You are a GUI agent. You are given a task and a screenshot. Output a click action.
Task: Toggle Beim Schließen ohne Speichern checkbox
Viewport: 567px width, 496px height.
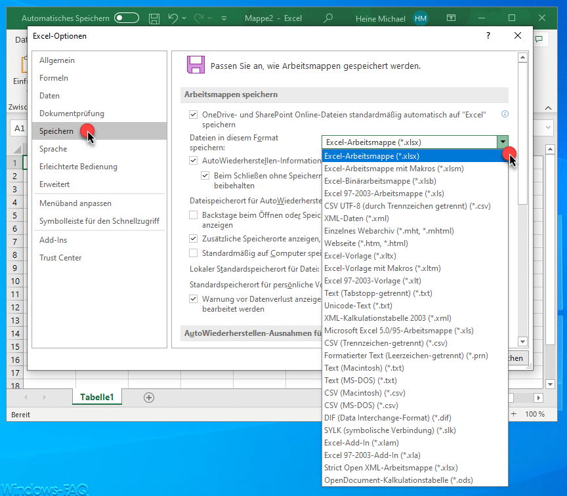(205, 175)
